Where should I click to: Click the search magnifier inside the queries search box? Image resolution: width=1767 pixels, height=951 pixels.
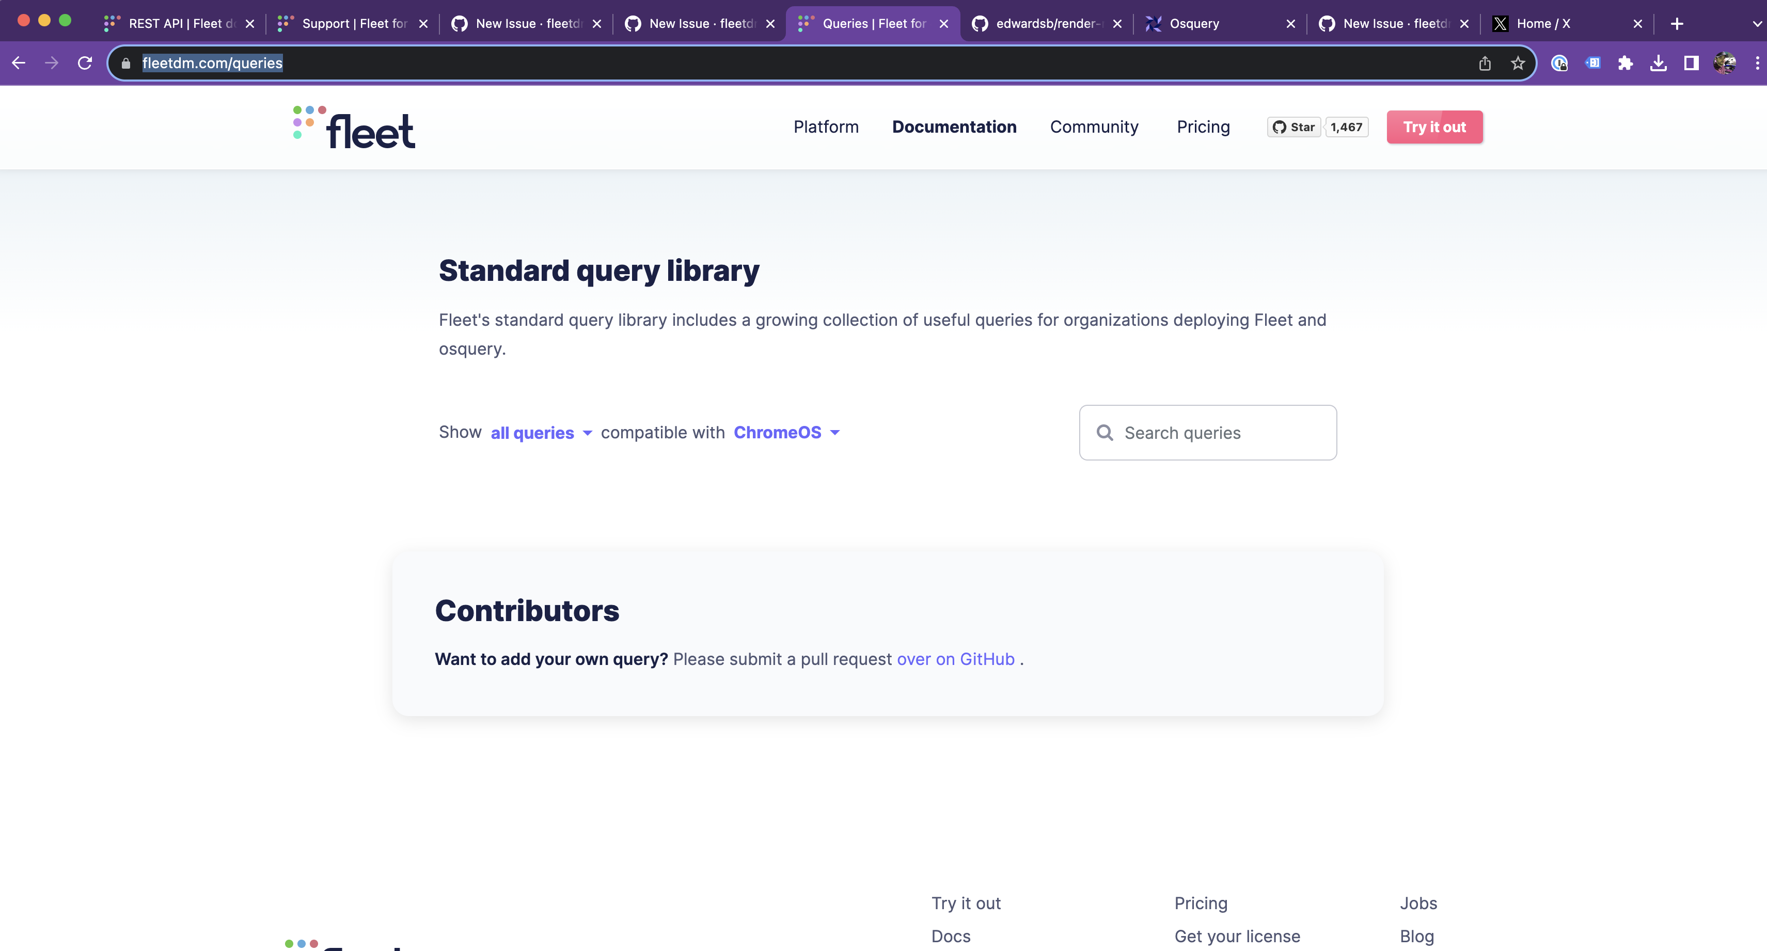coord(1106,433)
